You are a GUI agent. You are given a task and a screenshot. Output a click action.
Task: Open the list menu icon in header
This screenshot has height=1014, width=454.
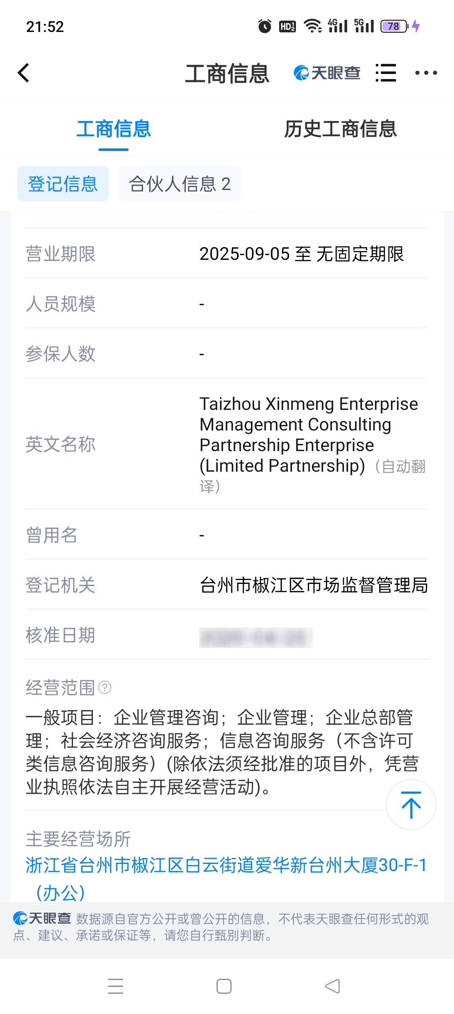point(386,73)
